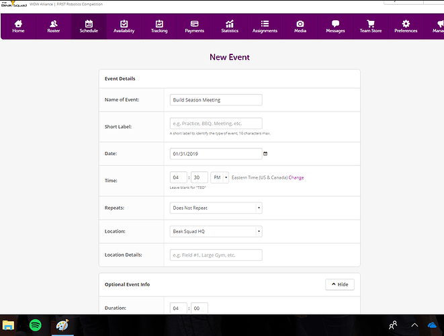Click the Duration hours field
Screen dimensions: 444x336
click(179, 308)
